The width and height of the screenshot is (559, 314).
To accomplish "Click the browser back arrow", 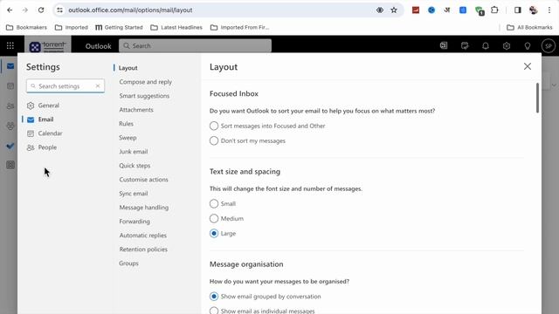I will (x=10, y=10).
